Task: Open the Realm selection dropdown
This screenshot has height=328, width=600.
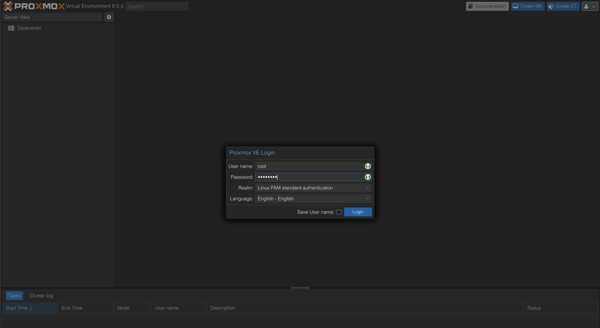Action: click(367, 188)
